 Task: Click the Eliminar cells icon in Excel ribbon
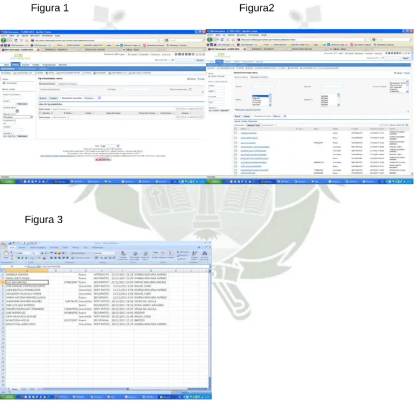click(162, 254)
